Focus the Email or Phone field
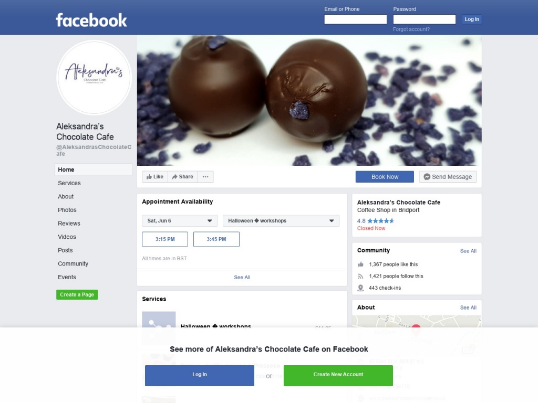The image size is (538, 403). [356, 19]
